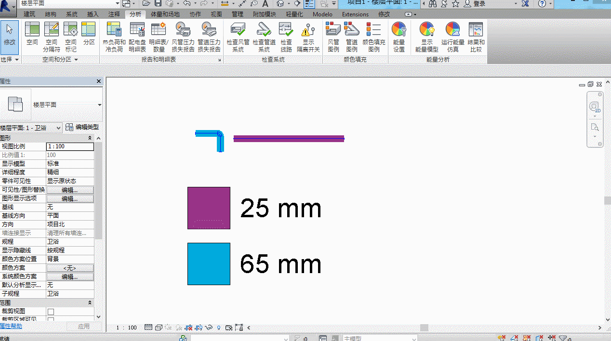
Task: Start 运行能量仿真
Action: [x=453, y=37]
